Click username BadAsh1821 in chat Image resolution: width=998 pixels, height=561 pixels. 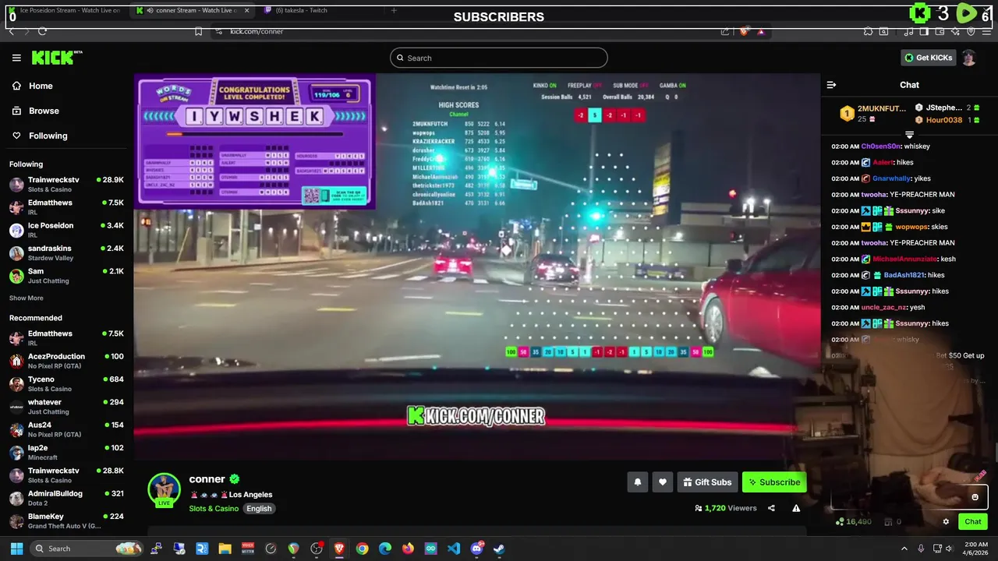tap(904, 275)
